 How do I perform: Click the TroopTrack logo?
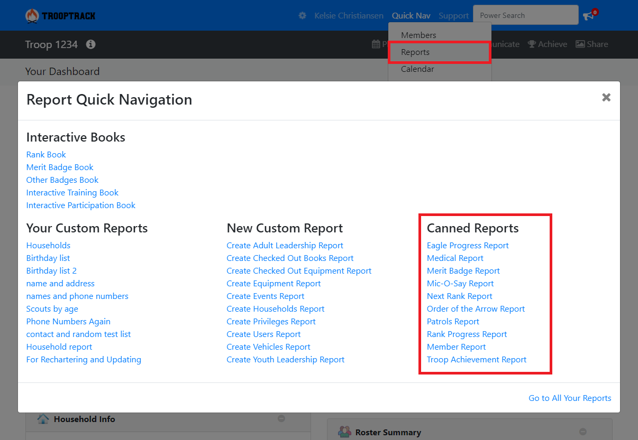pos(60,16)
